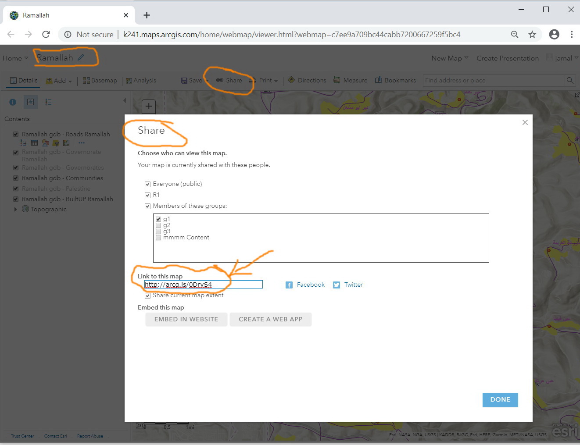The width and height of the screenshot is (580, 445).
Task: Check group g2
Action: (158, 225)
